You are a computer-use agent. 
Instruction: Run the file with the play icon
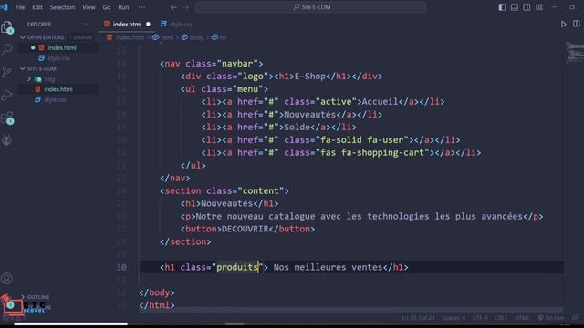pyautogui.click(x=564, y=25)
